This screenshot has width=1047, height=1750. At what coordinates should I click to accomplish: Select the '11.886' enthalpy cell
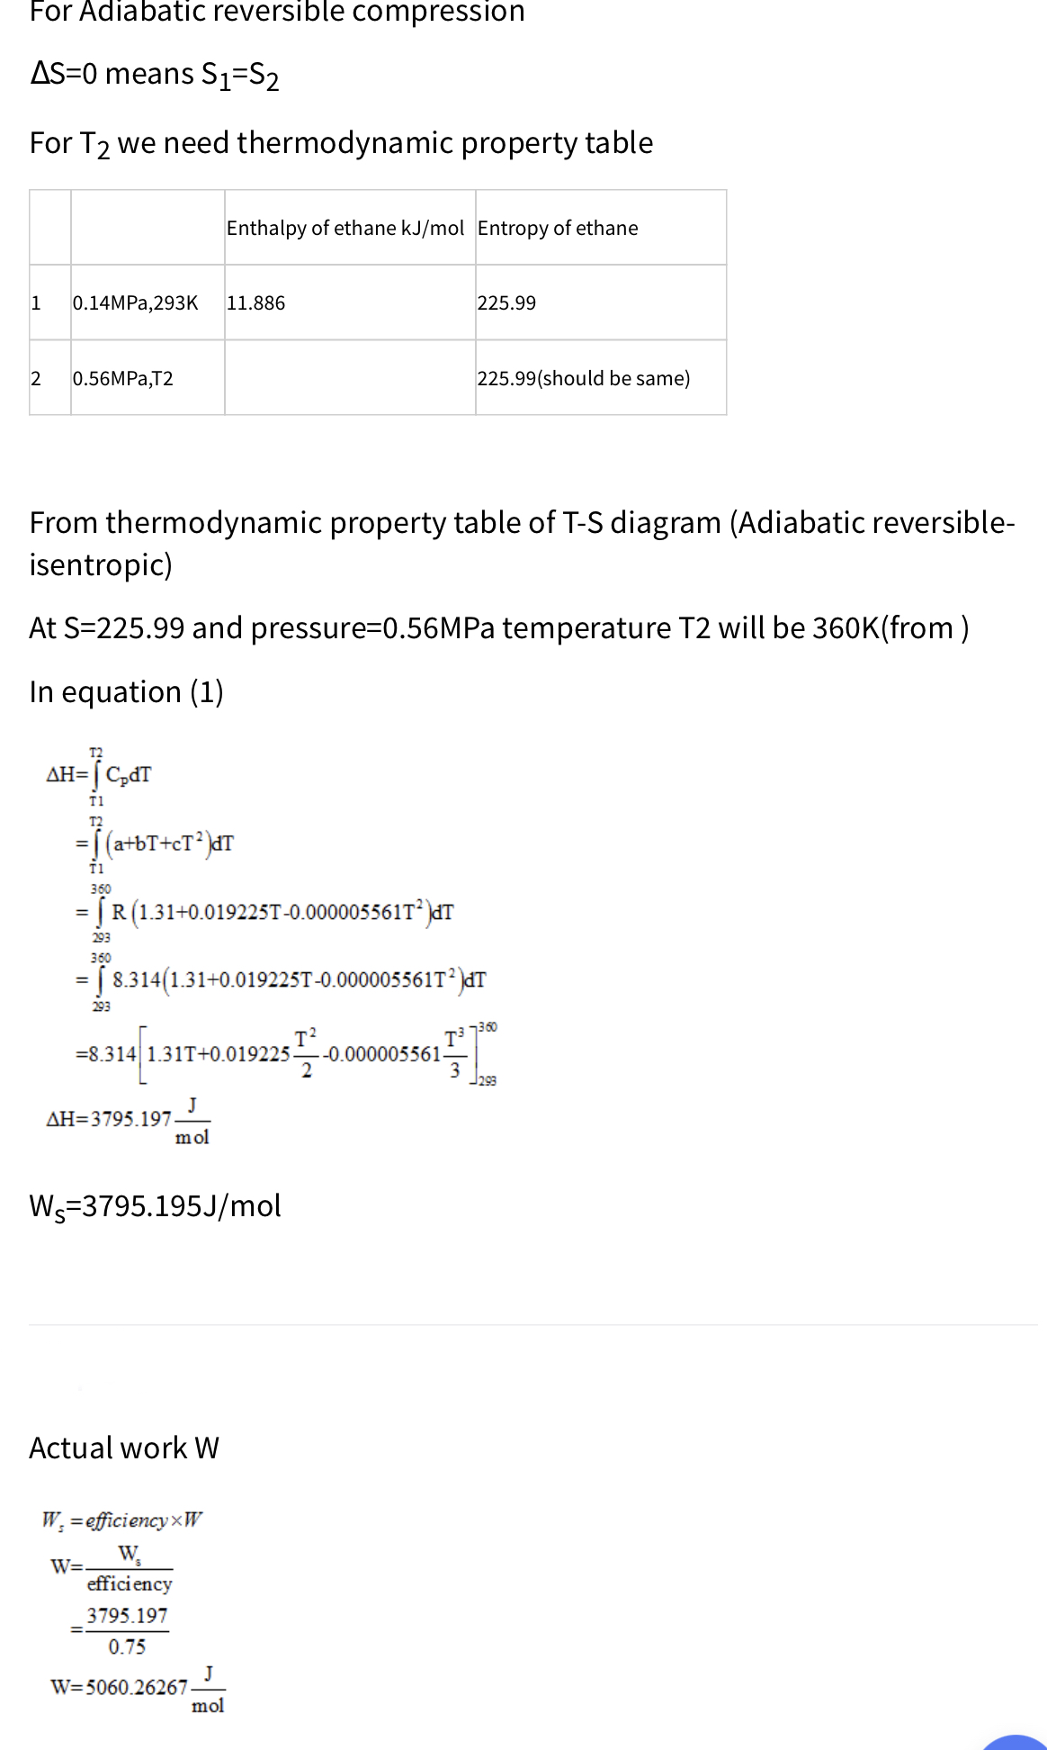tap(256, 302)
